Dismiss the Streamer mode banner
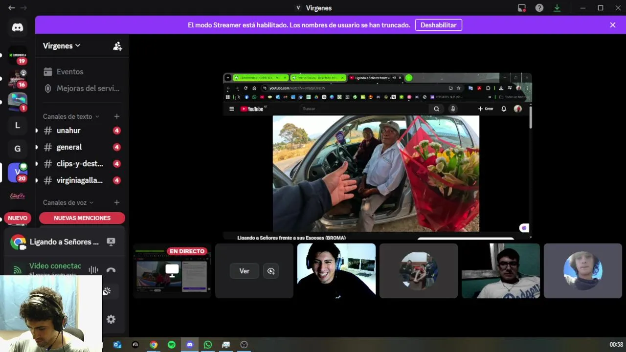Viewport: 626px width, 352px height. pos(612,25)
